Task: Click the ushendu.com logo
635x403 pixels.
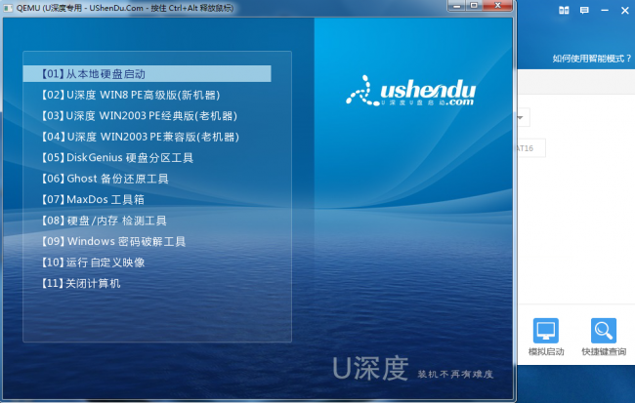Action: (410, 92)
